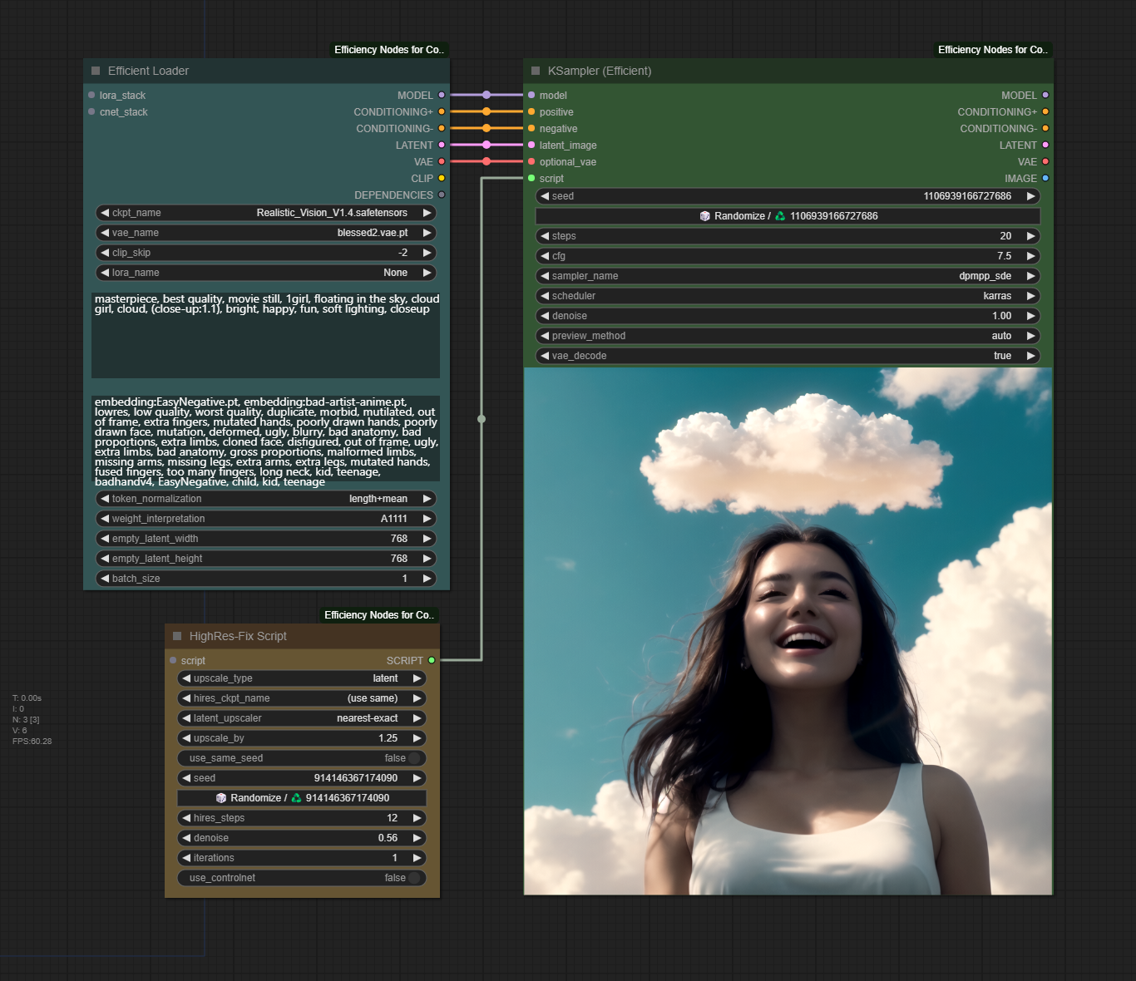Open the latent_upscaler combo box

tap(301, 718)
